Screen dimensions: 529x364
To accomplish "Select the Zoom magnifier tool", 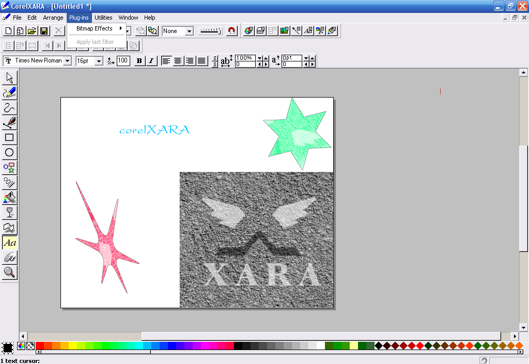I will [x=9, y=272].
